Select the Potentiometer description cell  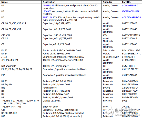tap(50, 88)
